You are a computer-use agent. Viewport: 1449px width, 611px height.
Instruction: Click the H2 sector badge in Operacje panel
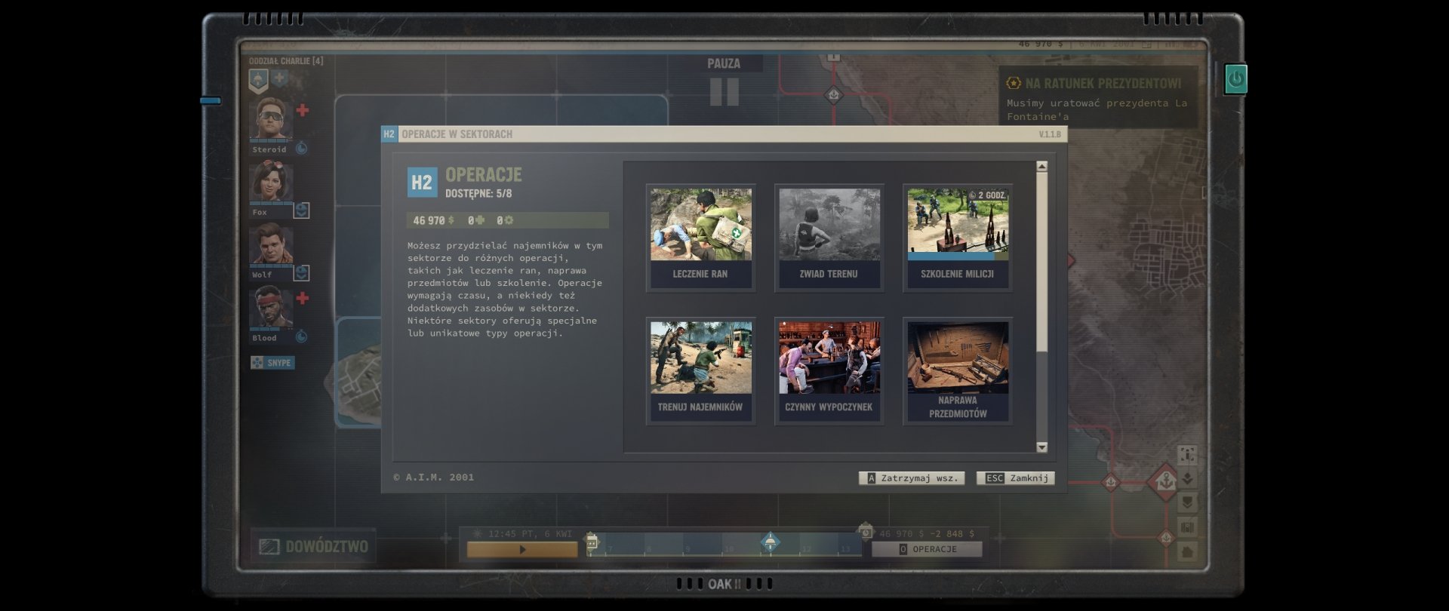click(422, 183)
